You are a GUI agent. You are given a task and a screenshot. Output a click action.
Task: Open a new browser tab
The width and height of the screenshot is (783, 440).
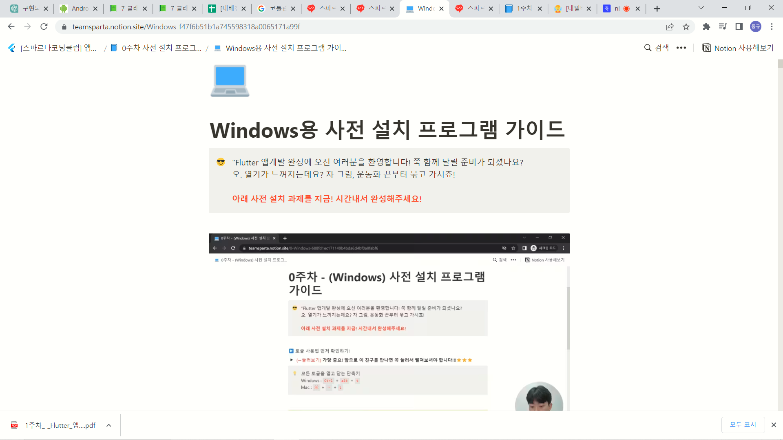click(657, 9)
